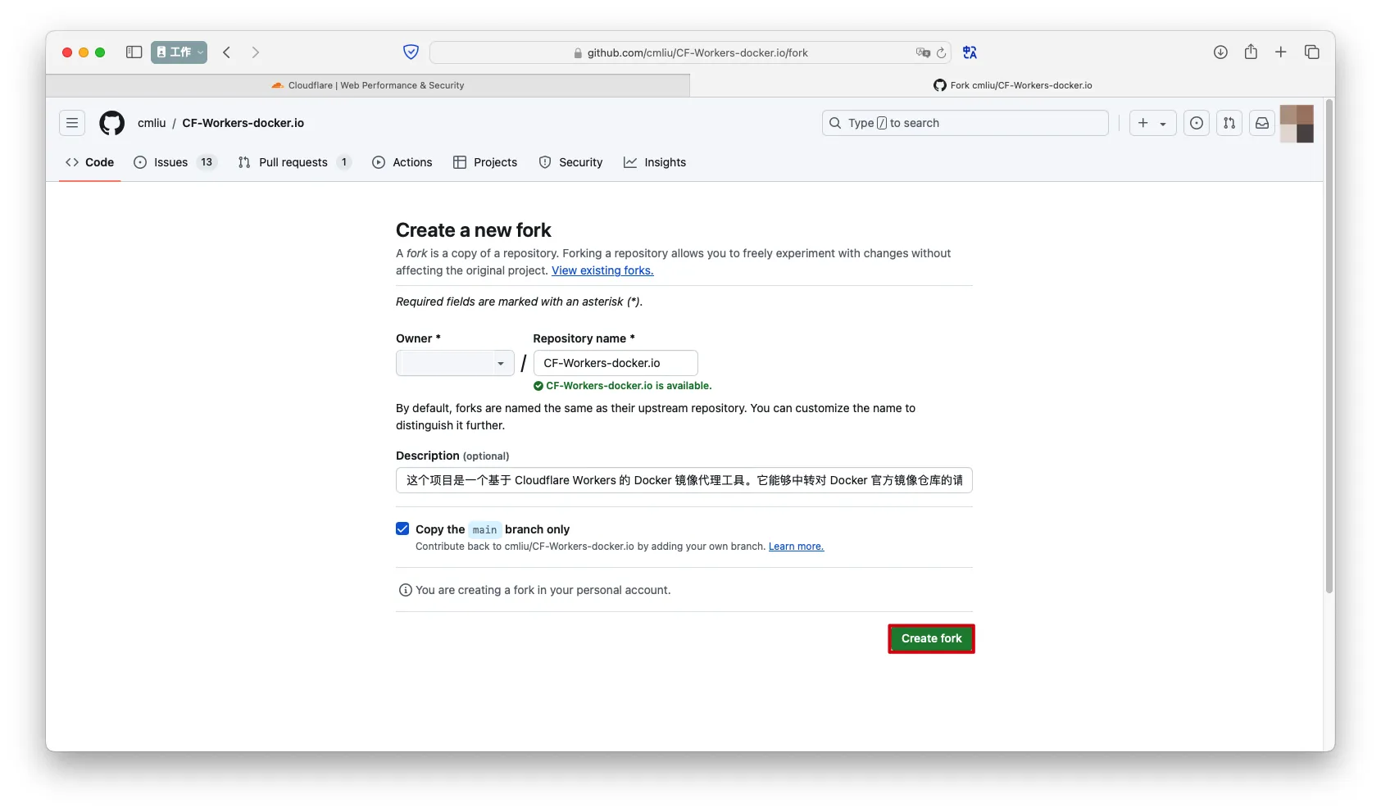Edit the Repository name field

(x=616, y=363)
